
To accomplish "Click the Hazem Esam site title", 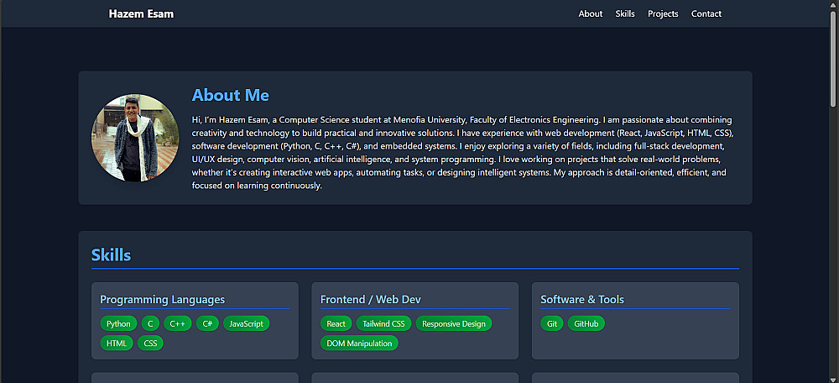I will (141, 14).
